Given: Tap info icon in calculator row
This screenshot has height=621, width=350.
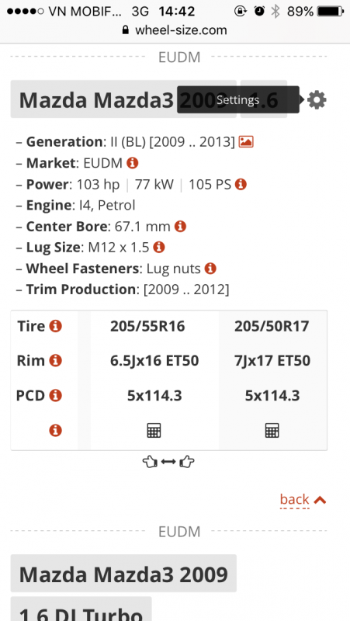Looking at the screenshot, I should pyautogui.click(x=55, y=431).
